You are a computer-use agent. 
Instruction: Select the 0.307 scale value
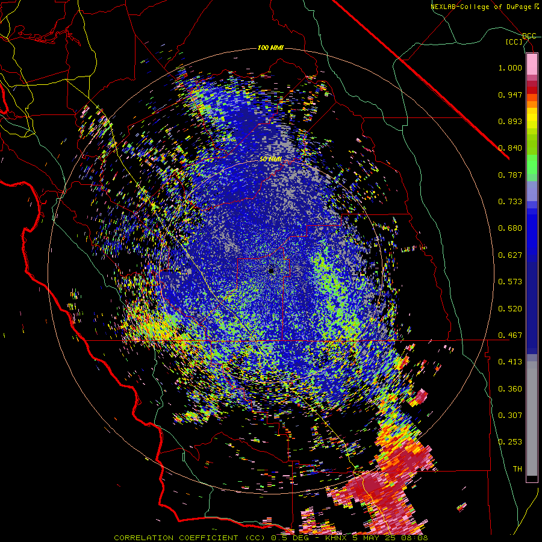(510, 416)
